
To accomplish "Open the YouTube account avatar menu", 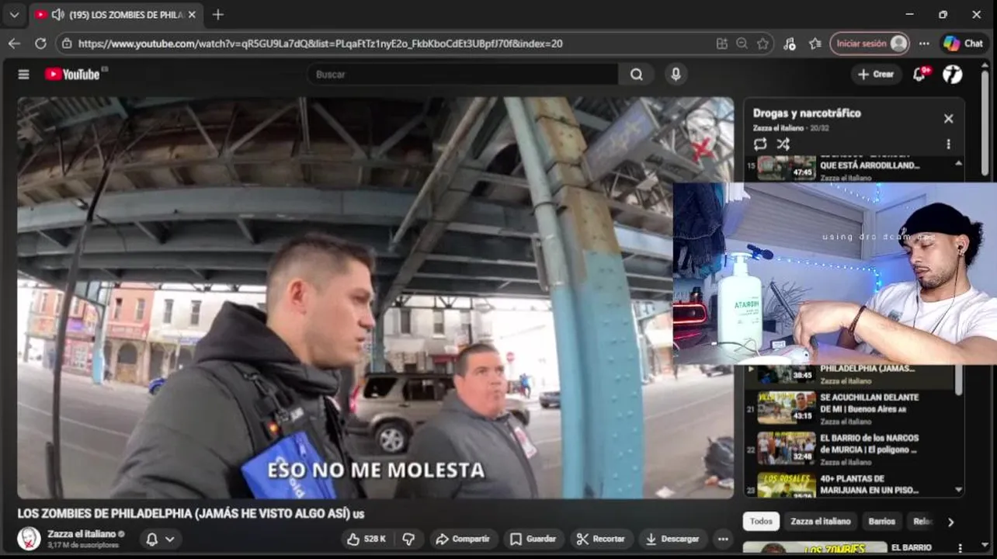I will (x=953, y=75).
